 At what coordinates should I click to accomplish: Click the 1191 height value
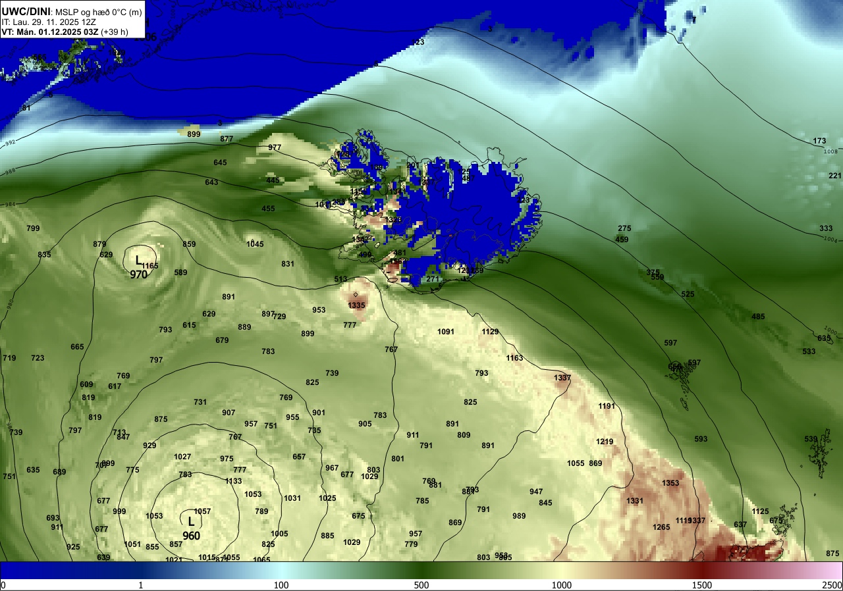pos(607,406)
